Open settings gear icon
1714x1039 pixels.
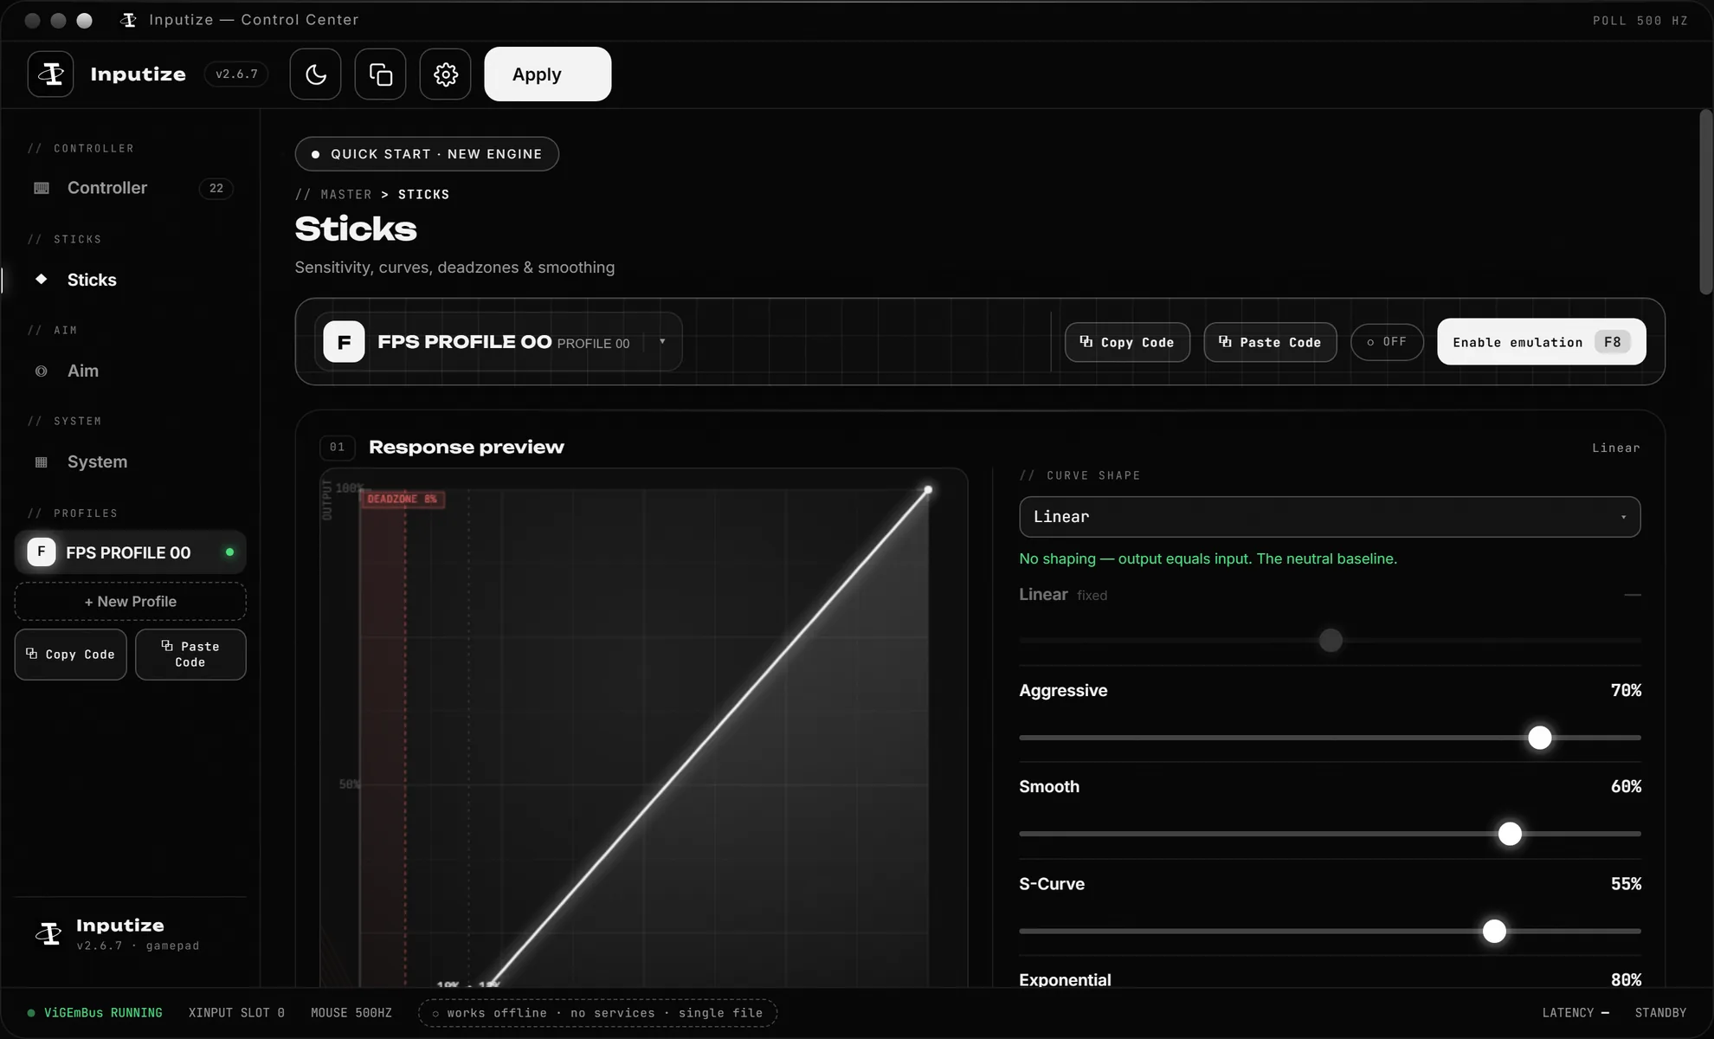tap(445, 74)
